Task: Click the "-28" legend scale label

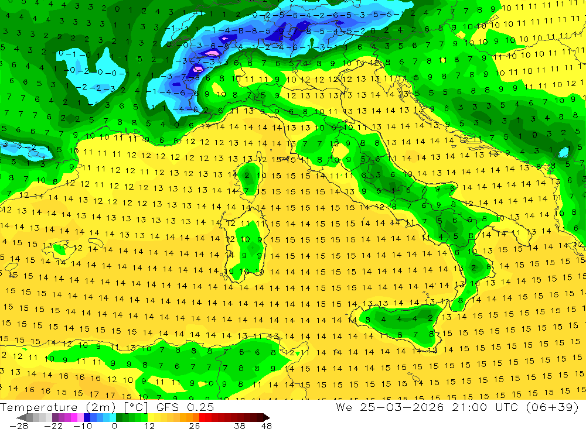Action: tap(19, 425)
